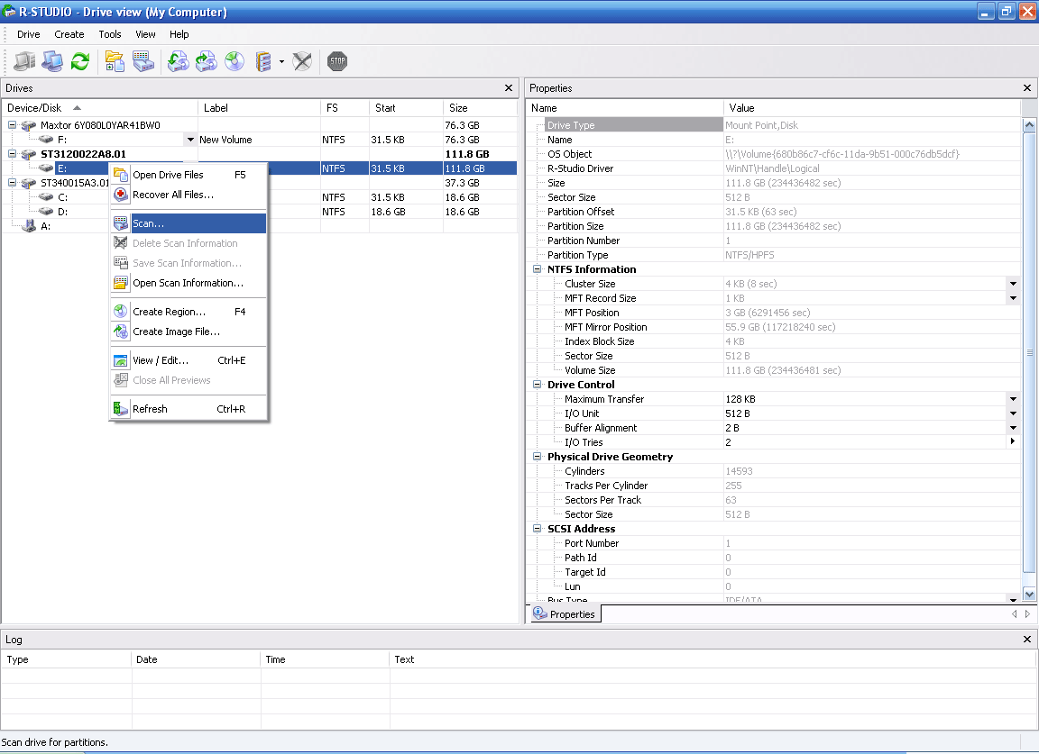Click Properties scrollbar down arrow

1030,594
